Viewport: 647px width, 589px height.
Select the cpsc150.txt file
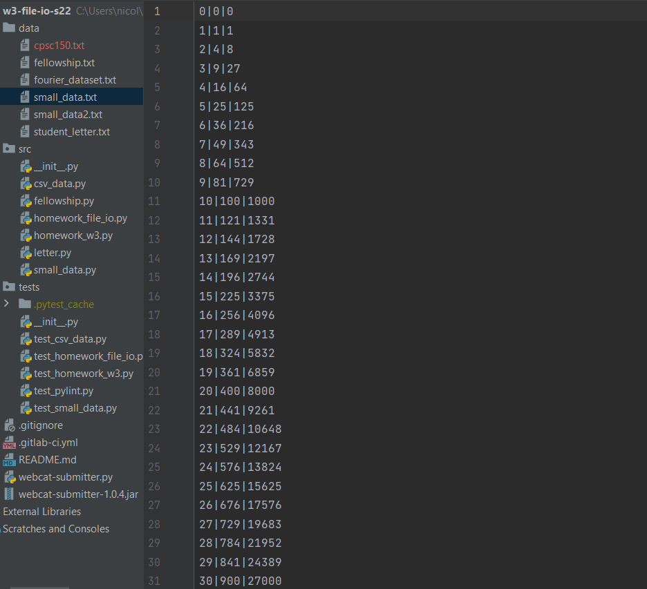[57, 45]
